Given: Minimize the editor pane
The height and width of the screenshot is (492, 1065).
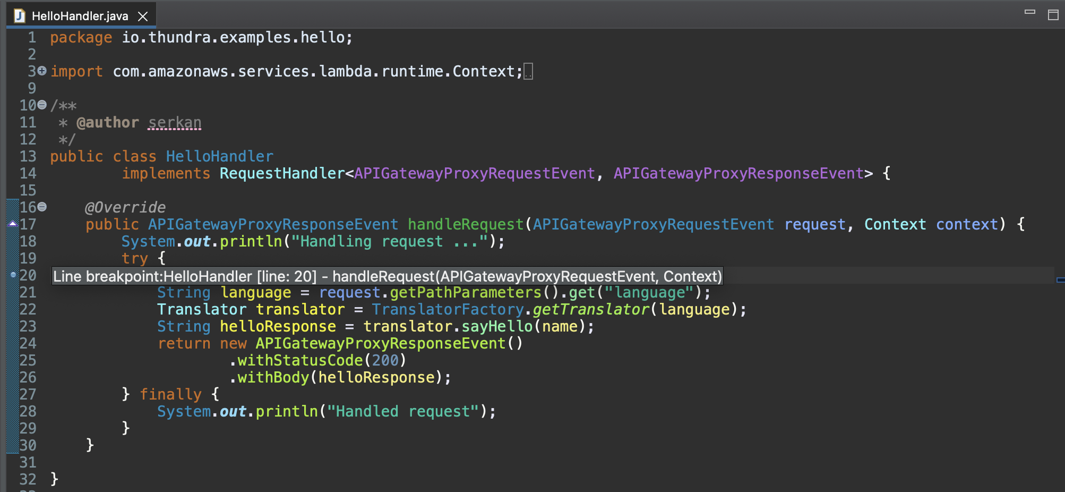Looking at the screenshot, I should [x=1030, y=12].
